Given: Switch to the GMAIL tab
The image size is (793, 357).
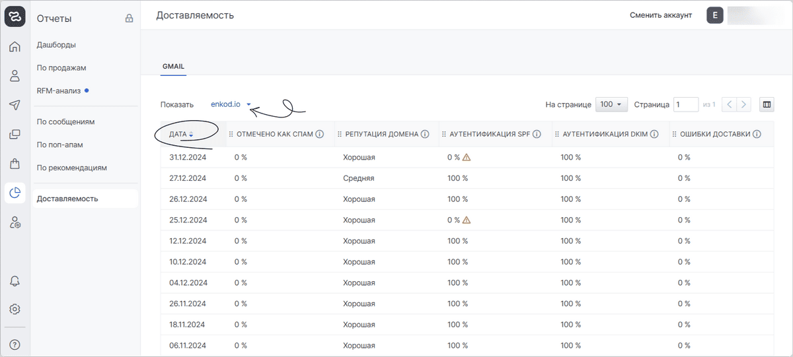Looking at the screenshot, I should 173,67.
